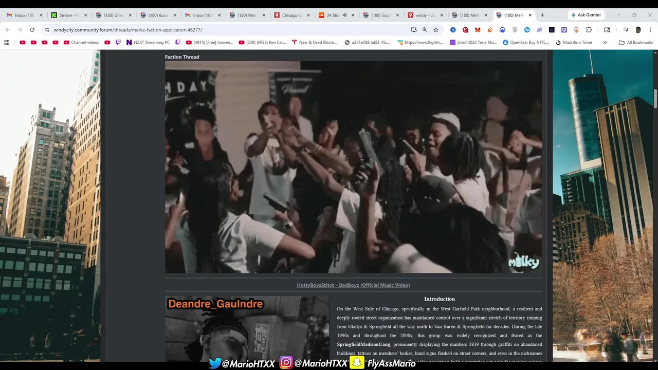
Task: Open the search-tabs icon in toolbar
Action: click(x=607, y=30)
